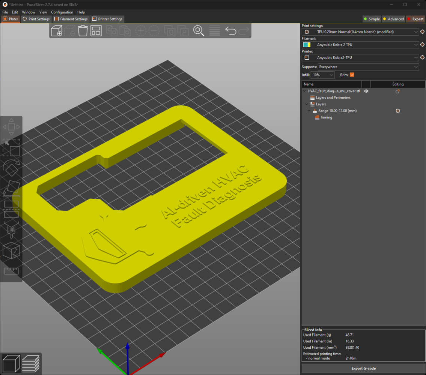Open the Supports dropdown
The height and width of the screenshot is (375, 426).
click(368, 67)
